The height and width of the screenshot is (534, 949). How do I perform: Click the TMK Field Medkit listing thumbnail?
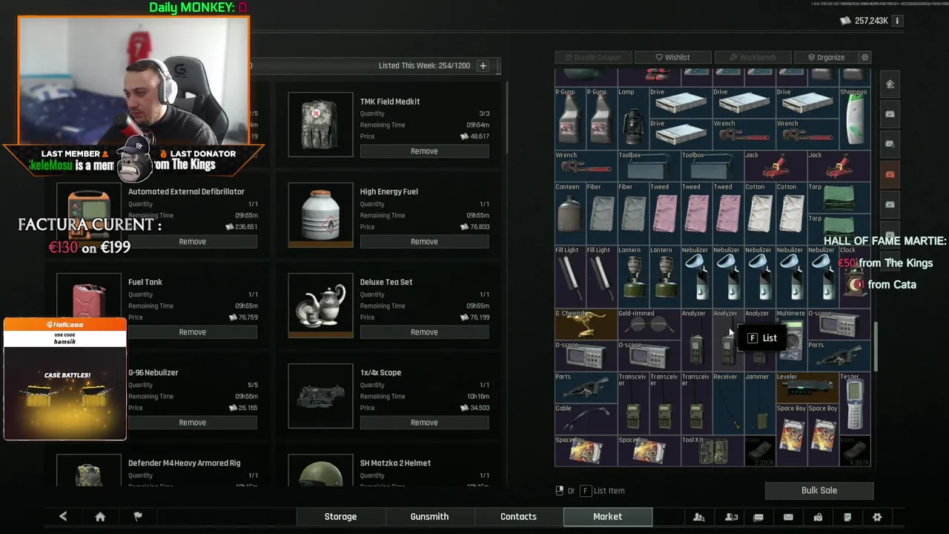tap(320, 125)
